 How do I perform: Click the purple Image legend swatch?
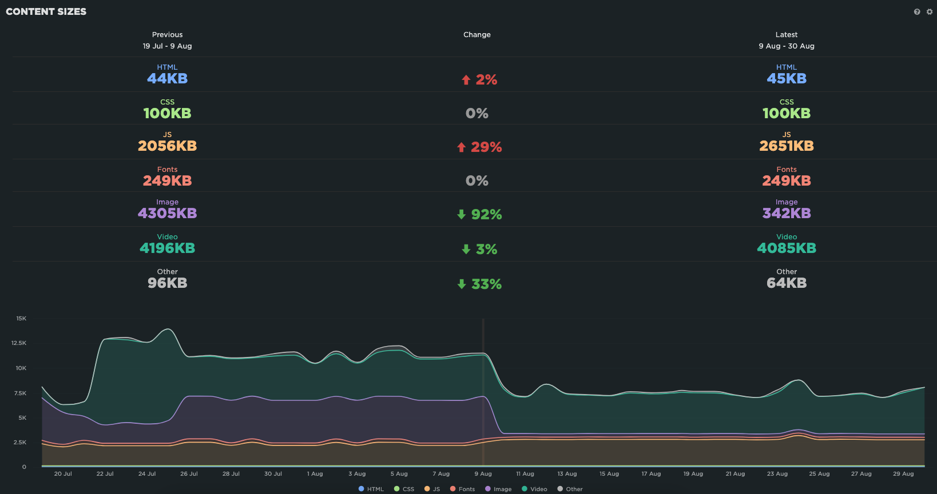point(488,489)
